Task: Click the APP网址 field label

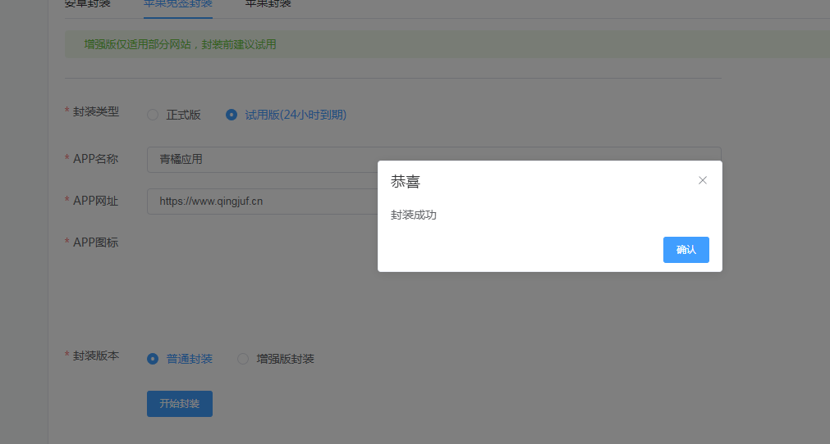Action: tap(95, 201)
